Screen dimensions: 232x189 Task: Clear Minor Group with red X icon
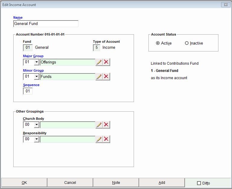click(106, 77)
